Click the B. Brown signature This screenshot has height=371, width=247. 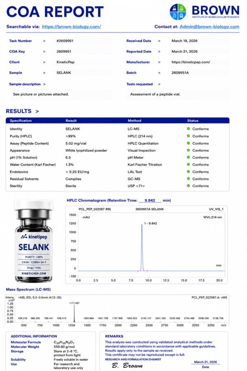(x=127, y=366)
